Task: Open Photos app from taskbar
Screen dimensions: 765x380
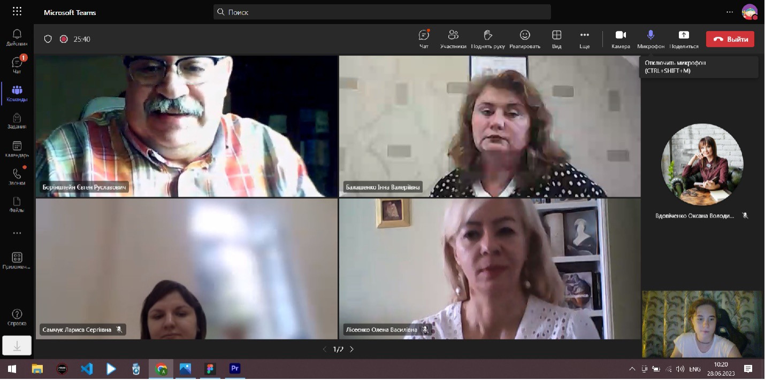Action: [x=186, y=369]
